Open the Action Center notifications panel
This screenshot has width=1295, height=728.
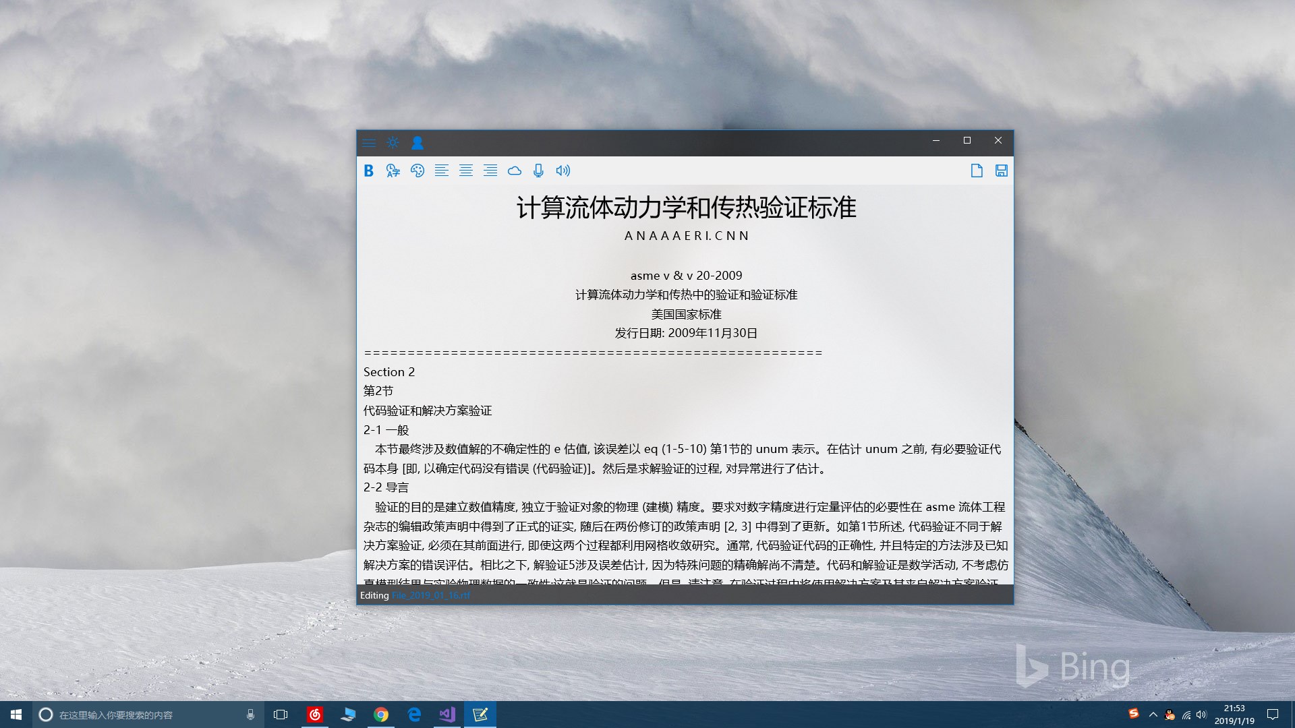(1273, 715)
